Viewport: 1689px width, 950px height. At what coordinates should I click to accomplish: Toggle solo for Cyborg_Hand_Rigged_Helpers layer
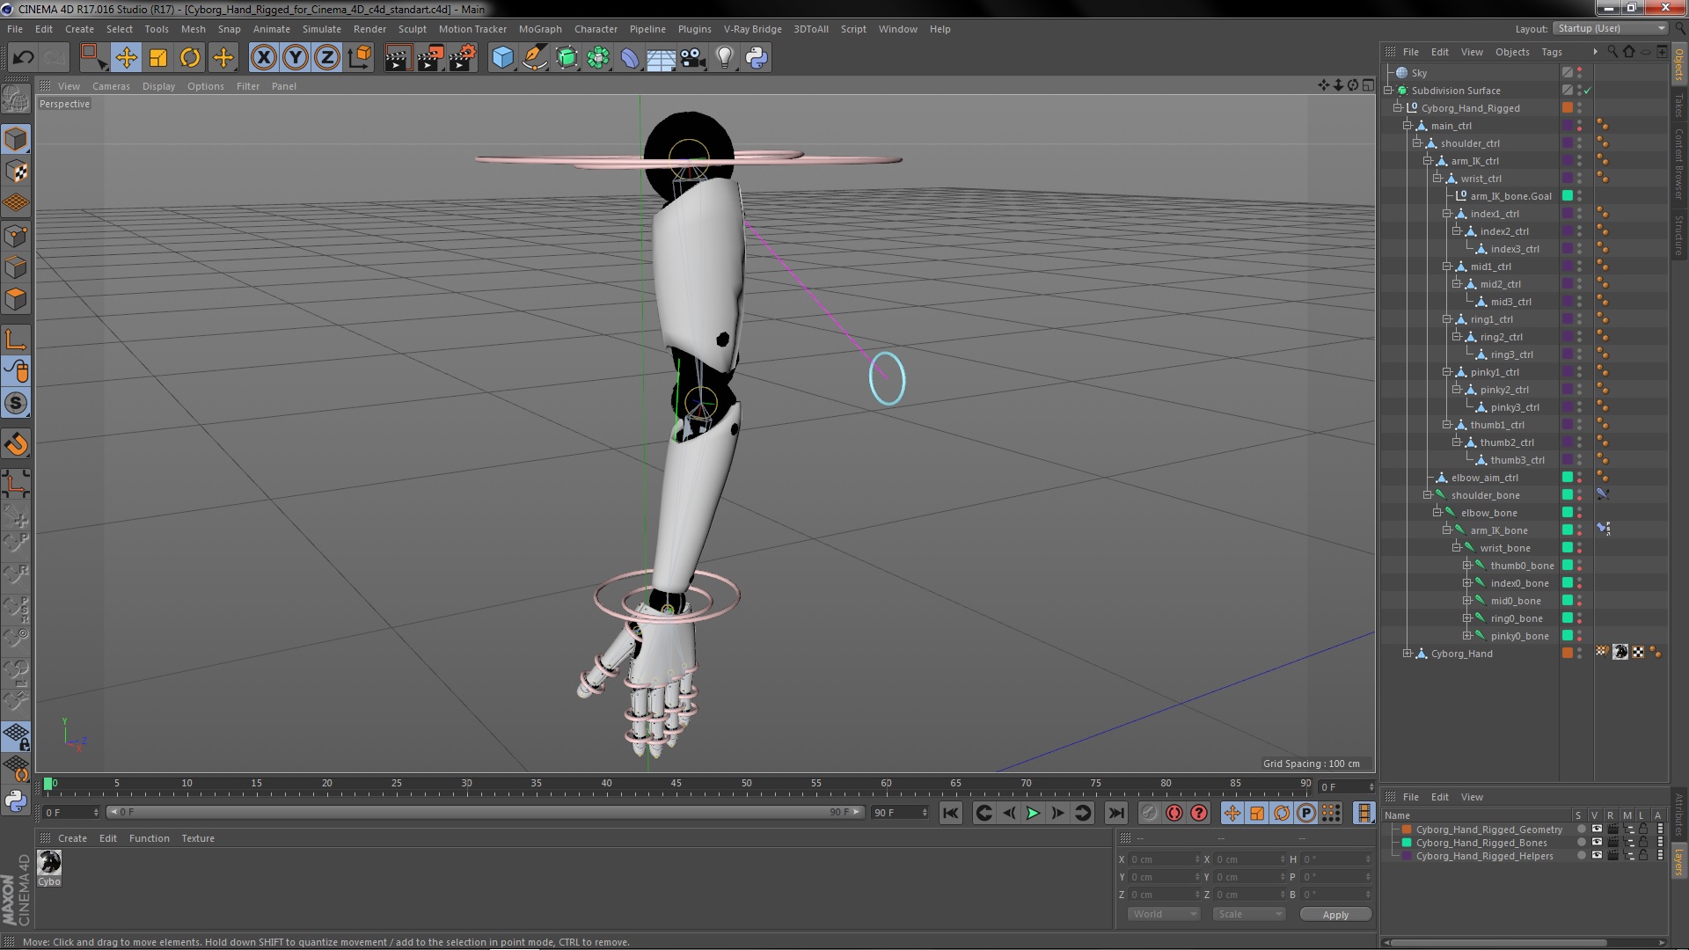coord(1582,855)
